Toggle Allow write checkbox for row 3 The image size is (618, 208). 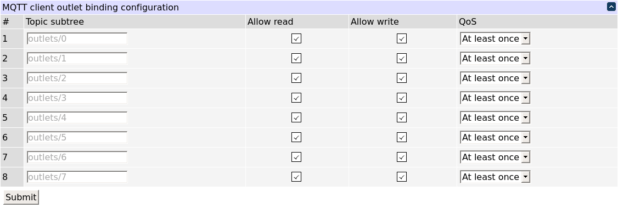[402, 78]
